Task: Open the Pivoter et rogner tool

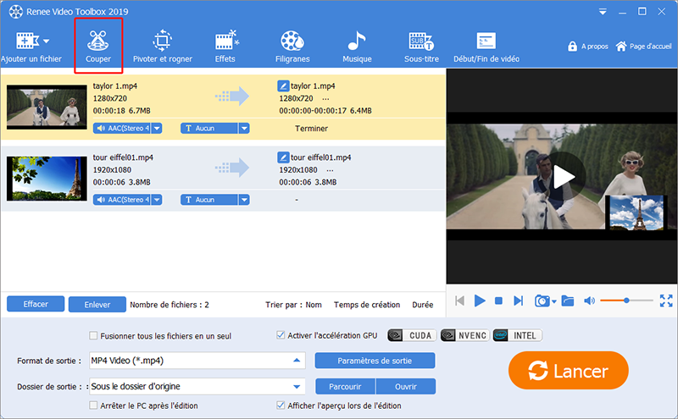Action: (x=162, y=46)
